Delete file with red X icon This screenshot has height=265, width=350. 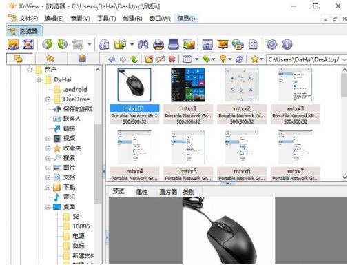pyautogui.click(x=172, y=59)
